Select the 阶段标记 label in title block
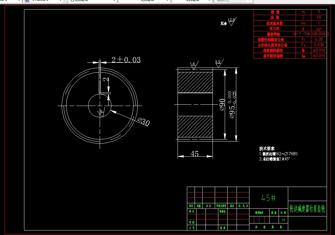The height and width of the screenshot is (235, 335). [259, 213]
